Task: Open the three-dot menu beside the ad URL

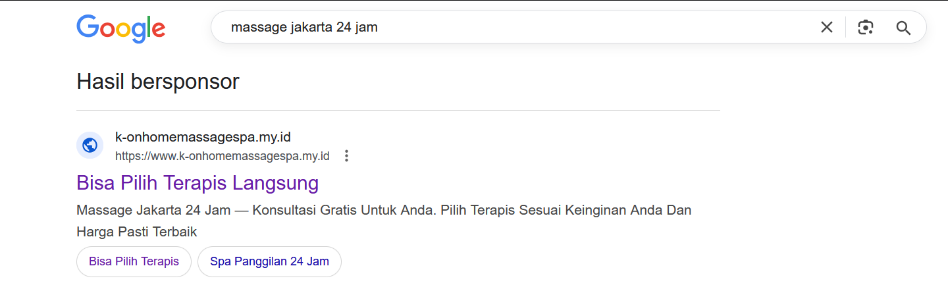Action: click(347, 156)
